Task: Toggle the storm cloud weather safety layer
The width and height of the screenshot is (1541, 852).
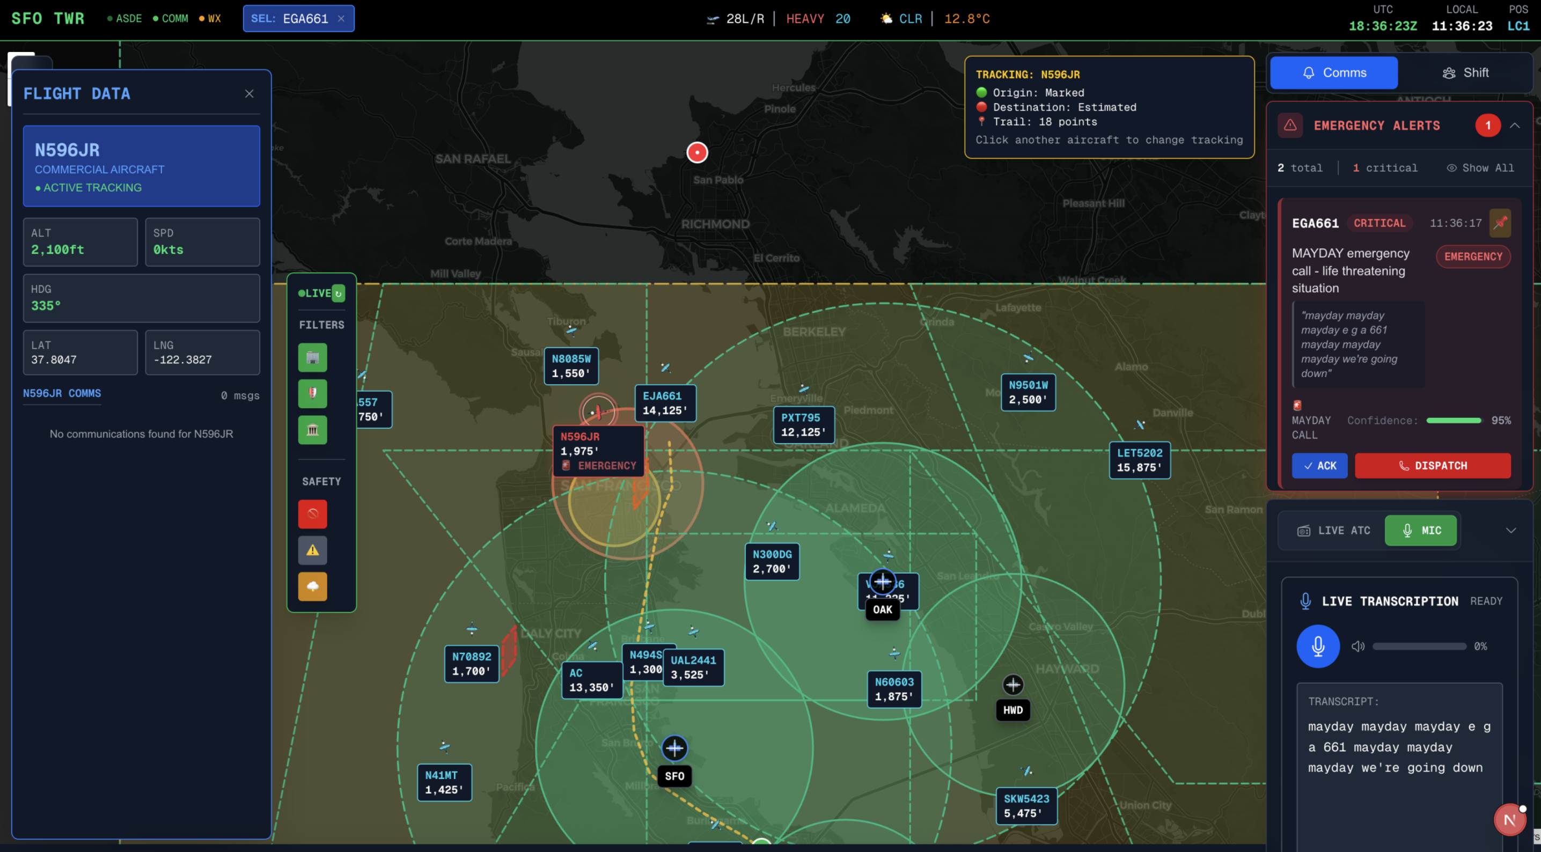Action: coord(312,586)
